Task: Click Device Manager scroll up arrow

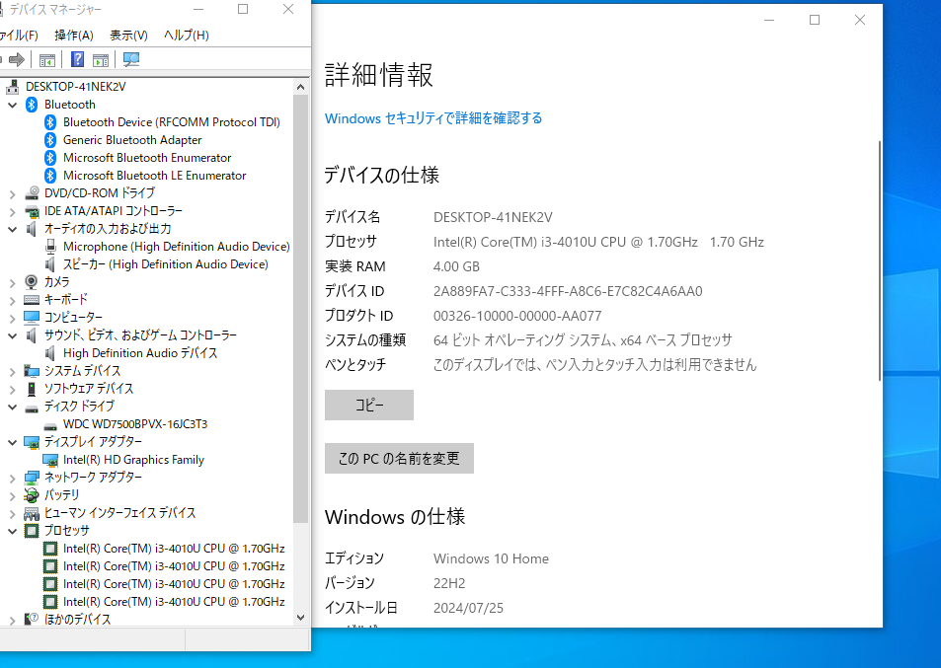Action: 300,87
